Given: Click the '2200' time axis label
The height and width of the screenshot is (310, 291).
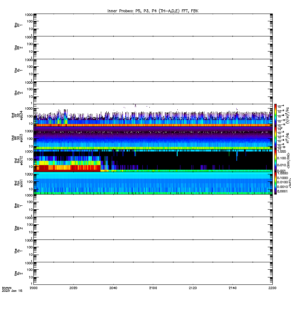Looking at the screenshot, I should pos(272,288).
